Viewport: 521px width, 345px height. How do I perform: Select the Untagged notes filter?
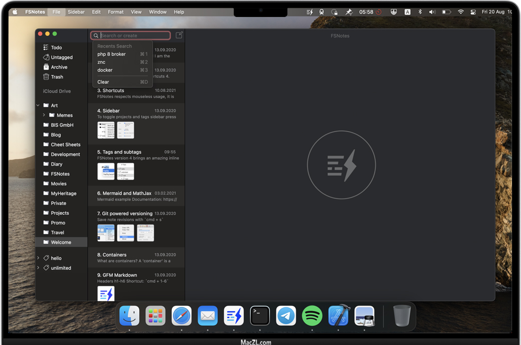click(61, 57)
